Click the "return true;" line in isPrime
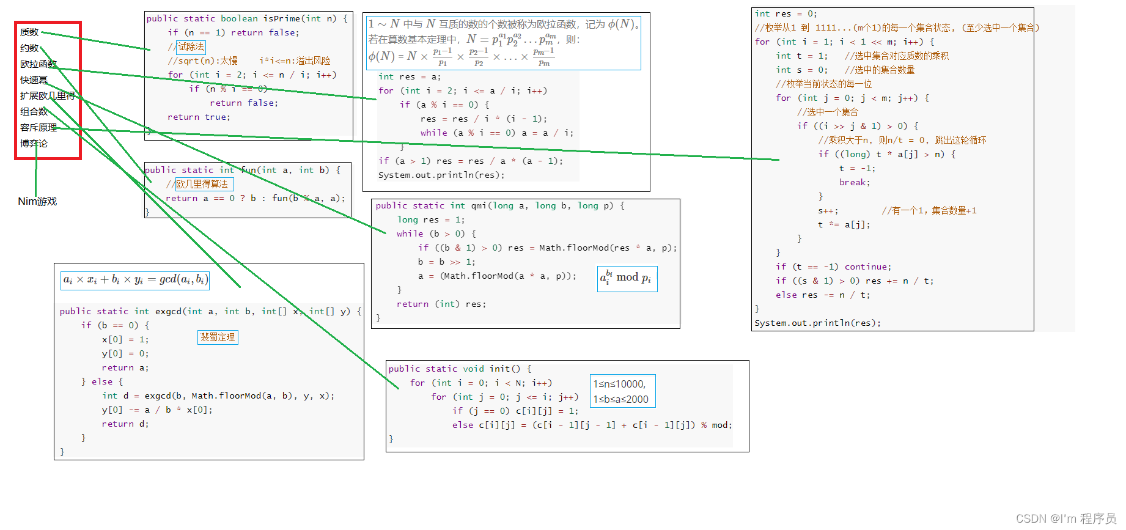Image resolution: width=1126 pixels, height=530 pixels. tap(199, 117)
